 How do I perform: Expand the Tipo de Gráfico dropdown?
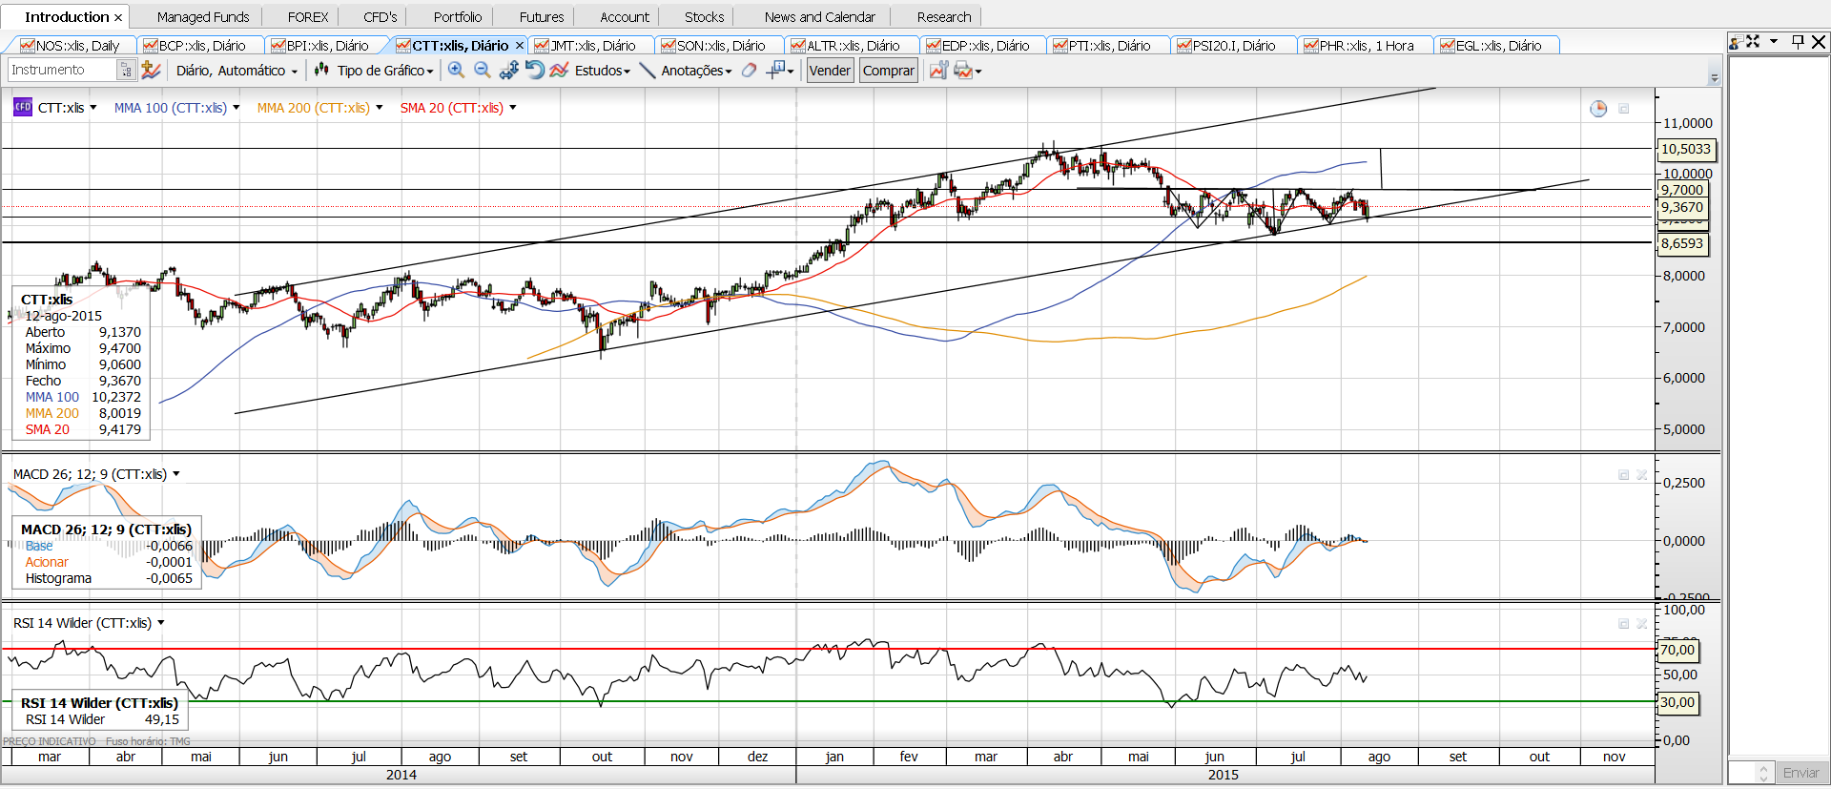[x=384, y=71]
